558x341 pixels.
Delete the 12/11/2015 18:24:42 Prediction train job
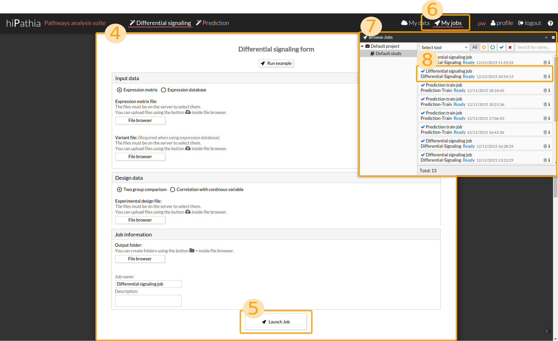[x=545, y=91]
